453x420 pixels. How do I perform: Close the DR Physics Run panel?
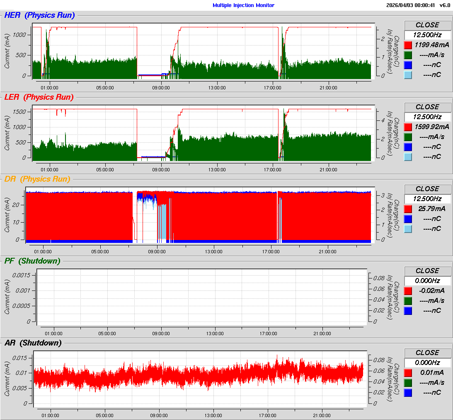[427, 189]
